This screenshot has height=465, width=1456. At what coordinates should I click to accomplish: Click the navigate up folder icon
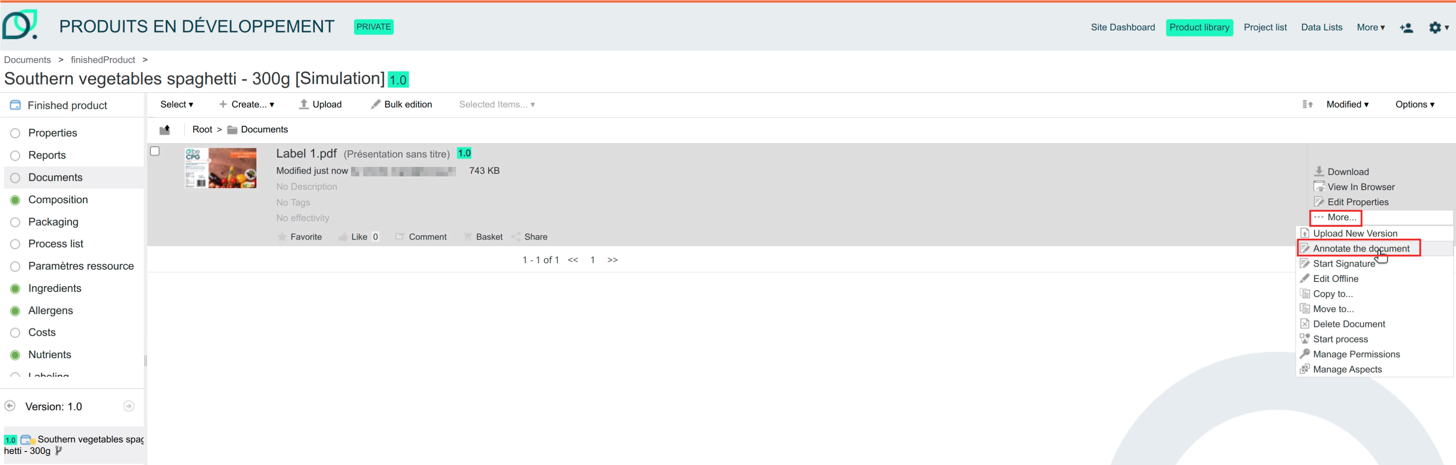(x=164, y=130)
